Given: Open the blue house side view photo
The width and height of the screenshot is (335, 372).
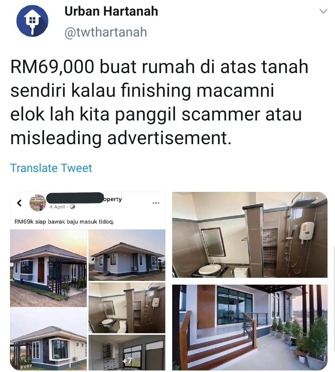Looking at the screenshot, I should [127, 255].
